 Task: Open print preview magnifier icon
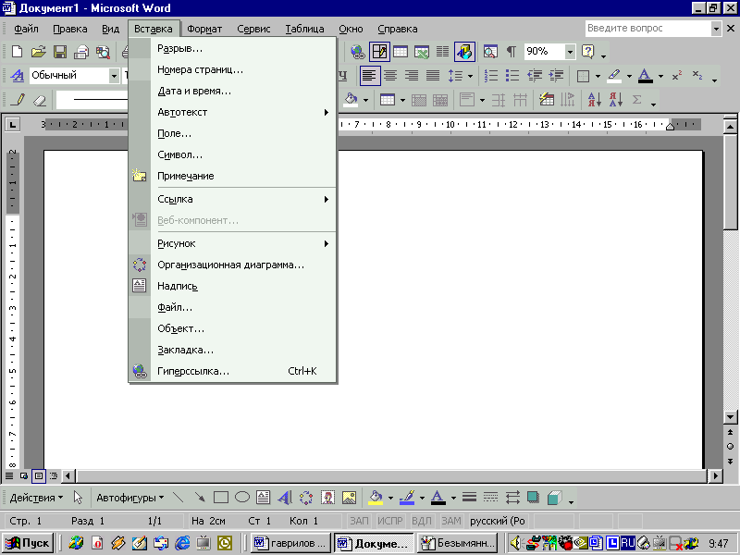pyautogui.click(x=103, y=52)
